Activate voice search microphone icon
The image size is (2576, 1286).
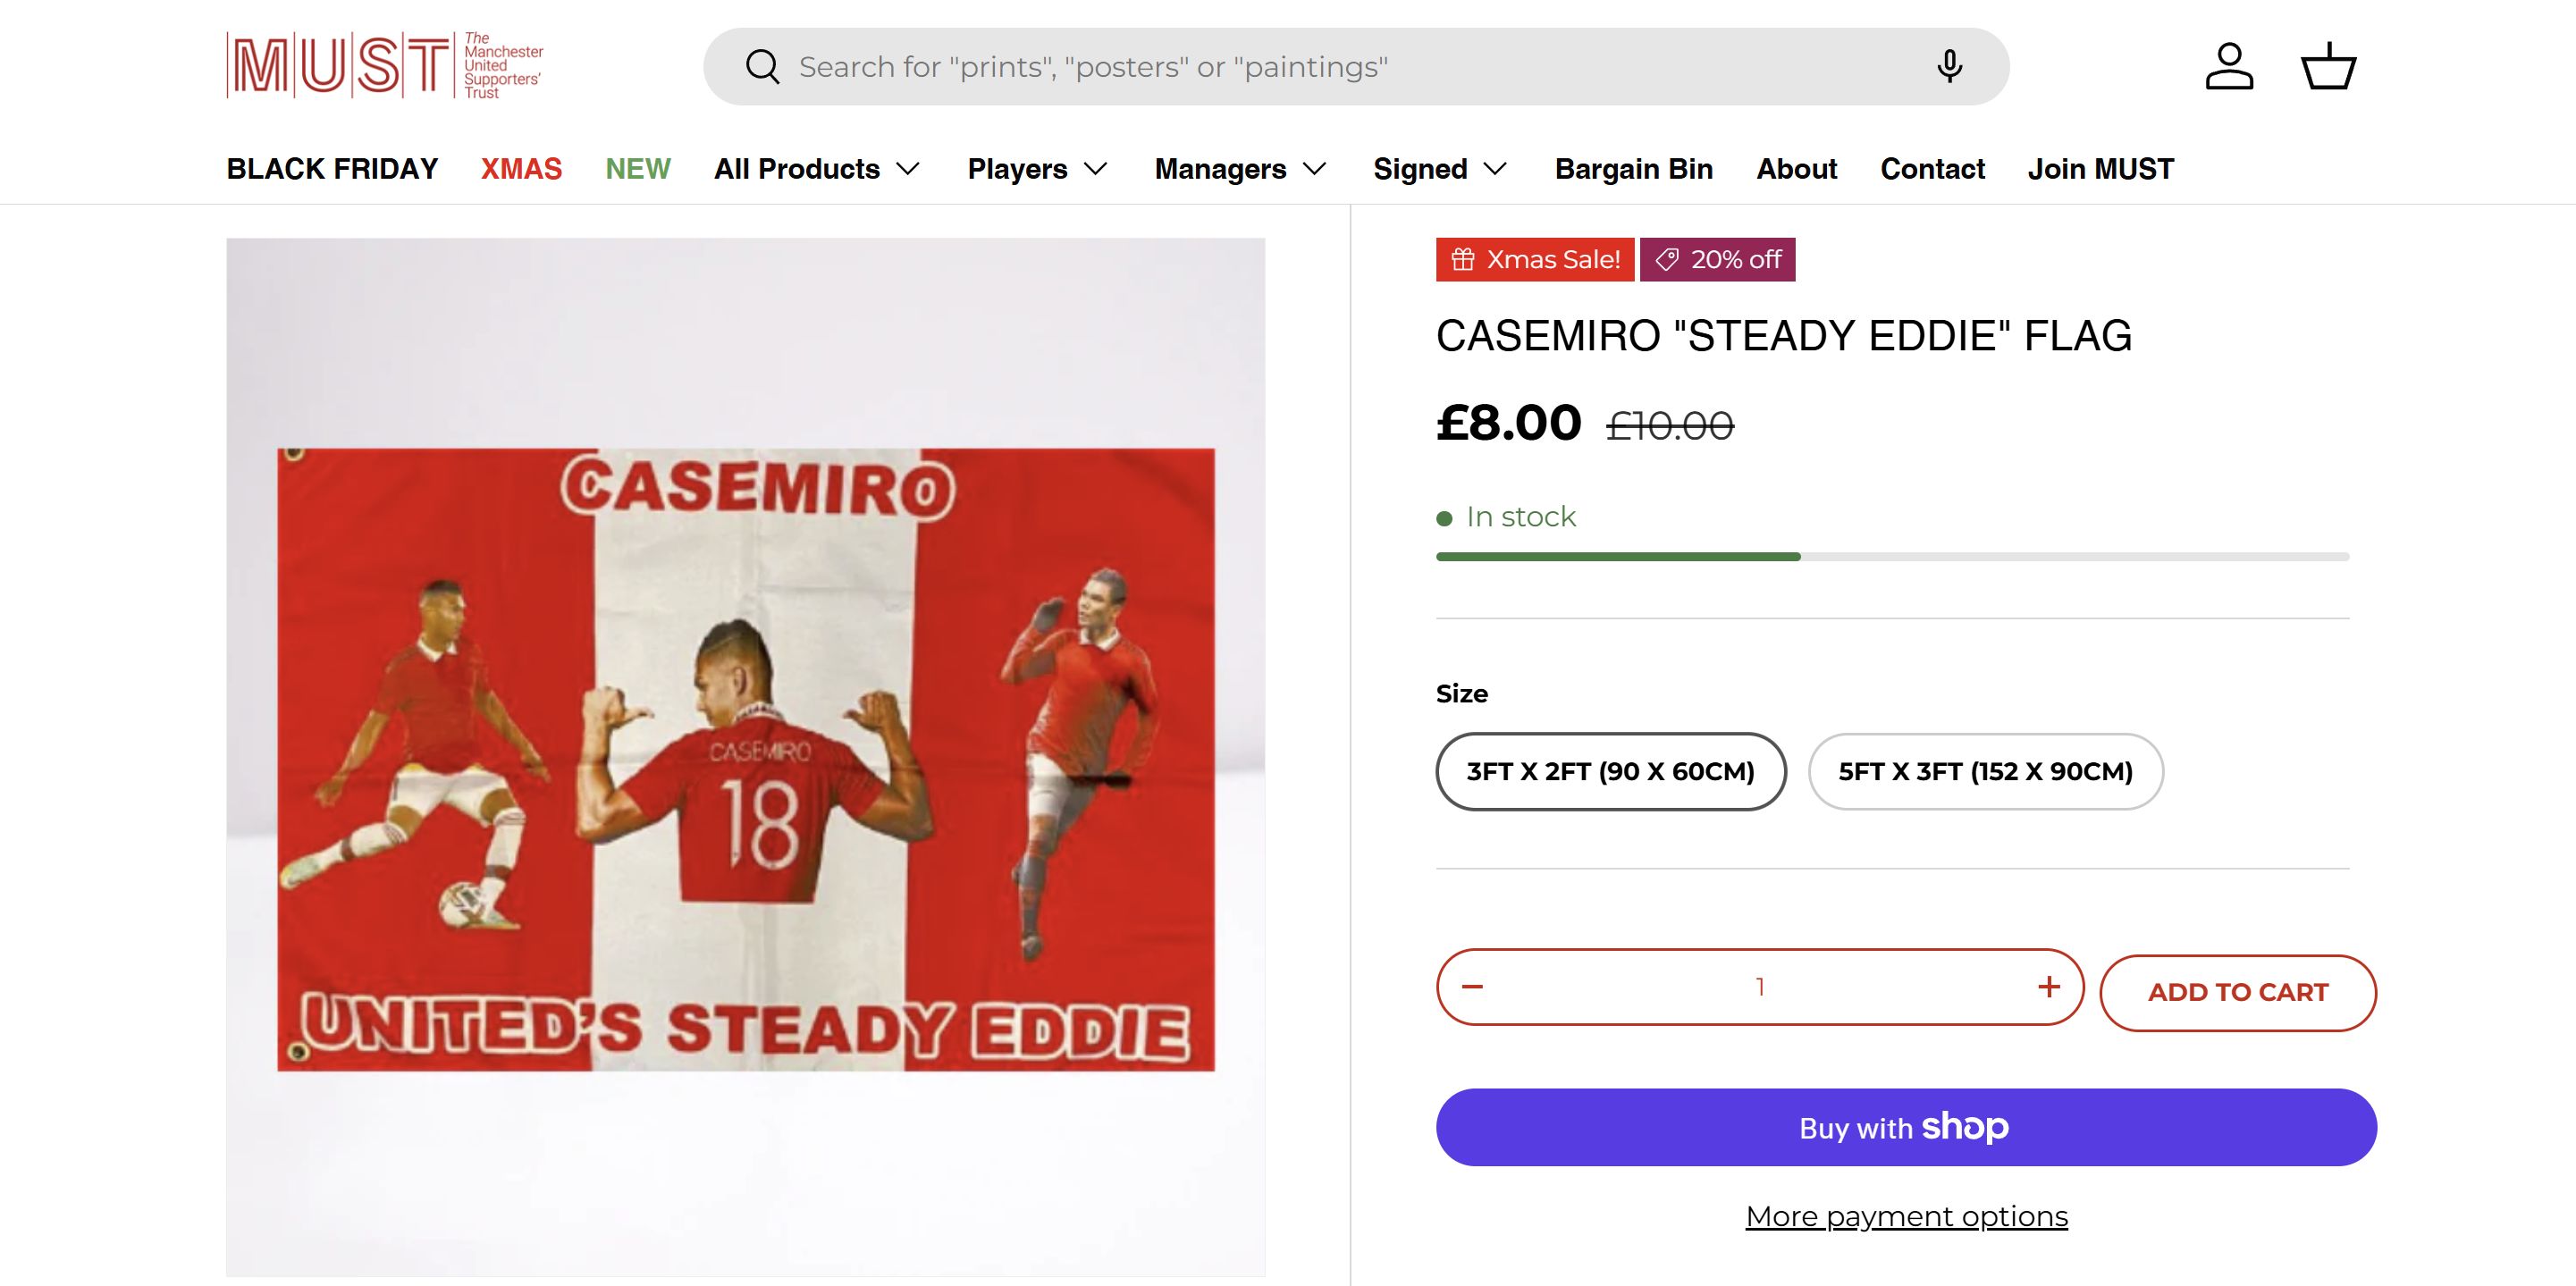1948,67
